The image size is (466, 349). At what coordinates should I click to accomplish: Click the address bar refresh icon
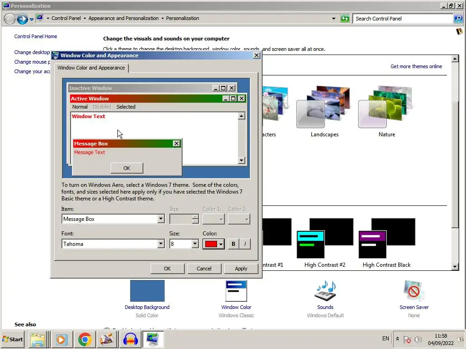pyautogui.click(x=345, y=19)
